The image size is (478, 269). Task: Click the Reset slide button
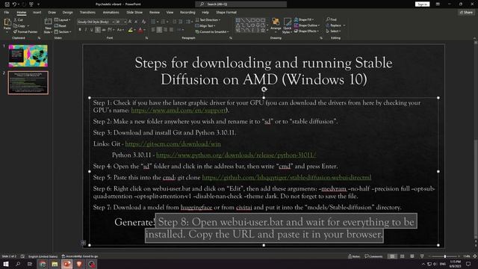(x=60, y=25)
